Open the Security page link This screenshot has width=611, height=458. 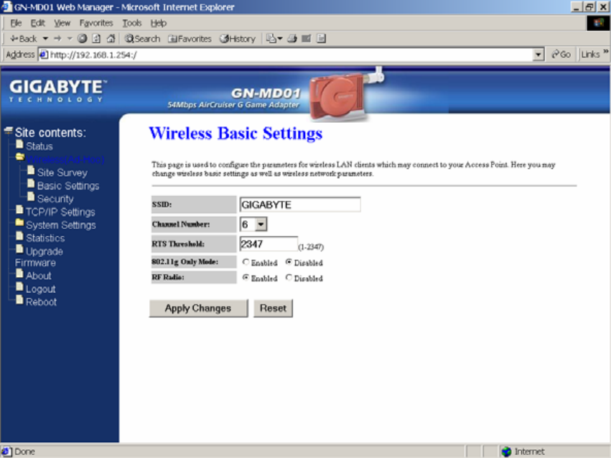pos(55,199)
